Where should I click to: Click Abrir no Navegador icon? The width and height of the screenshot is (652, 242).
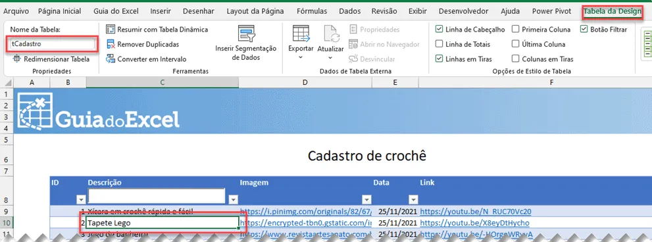353,44
